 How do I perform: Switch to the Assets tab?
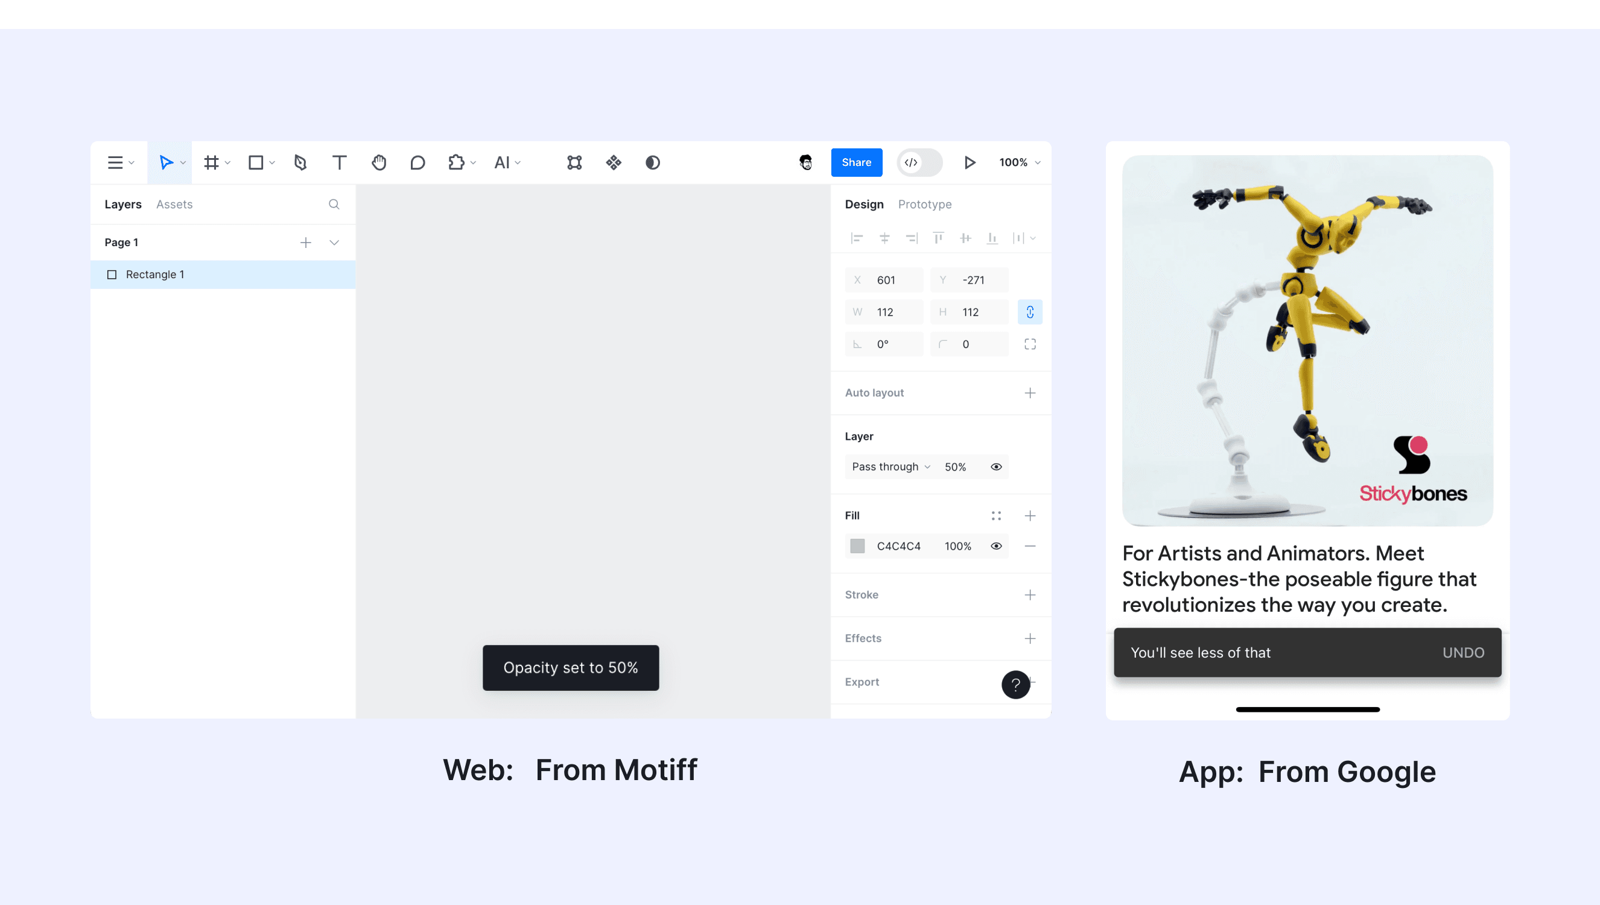click(x=174, y=205)
